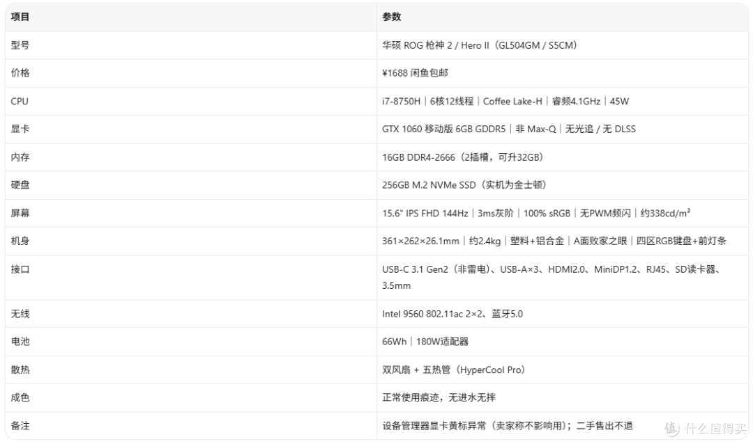The width and height of the screenshot is (753, 444).
Task: Select the 16GB DDR4-2666 memory value
Action: (x=418, y=157)
